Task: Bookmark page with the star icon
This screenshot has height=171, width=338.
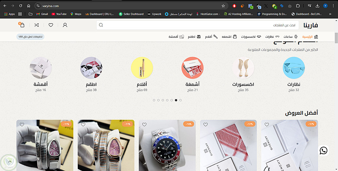Action: tap(223, 6)
